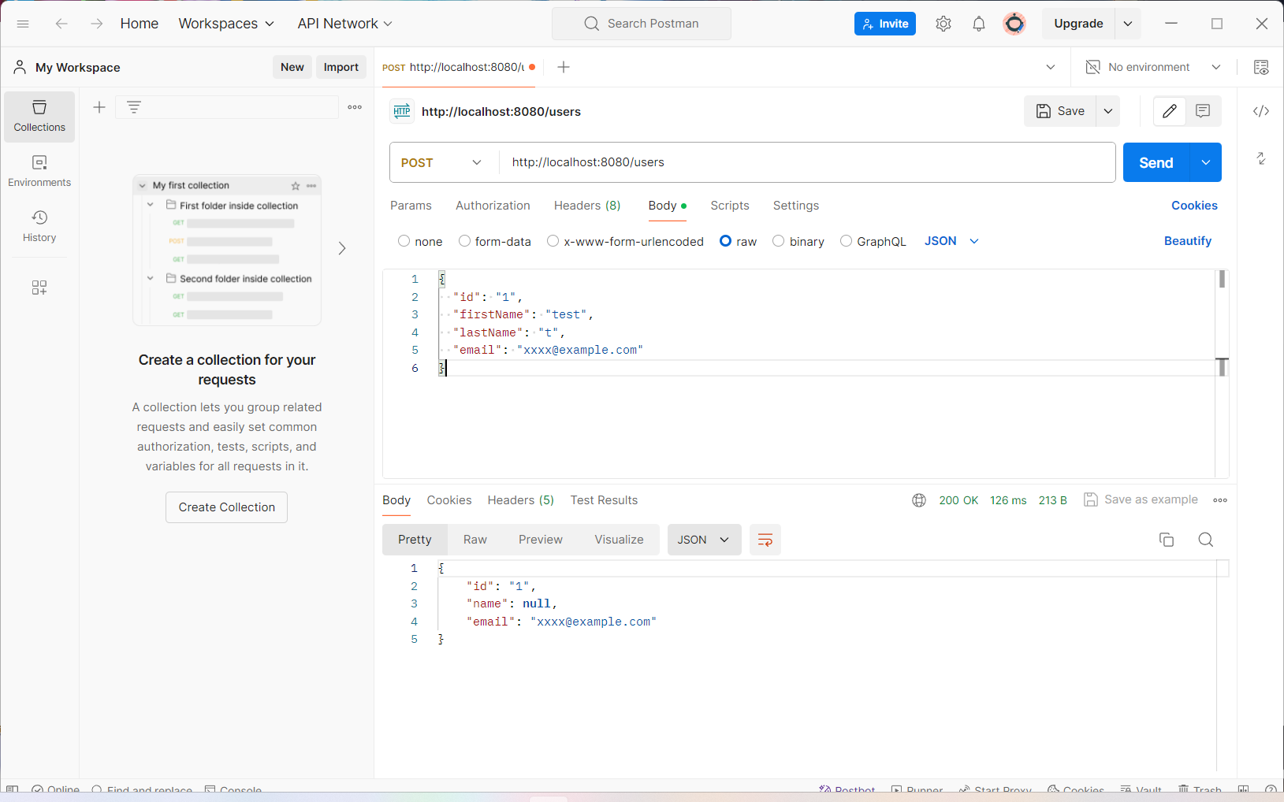Copy the response body
1284x802 pixels.
[1167, 540]
